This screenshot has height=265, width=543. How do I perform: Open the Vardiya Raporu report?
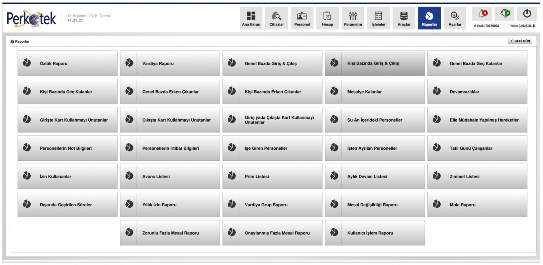[170, 63]
